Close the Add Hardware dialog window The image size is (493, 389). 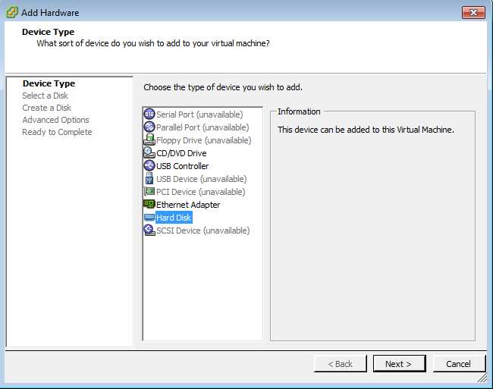point(473,12)
